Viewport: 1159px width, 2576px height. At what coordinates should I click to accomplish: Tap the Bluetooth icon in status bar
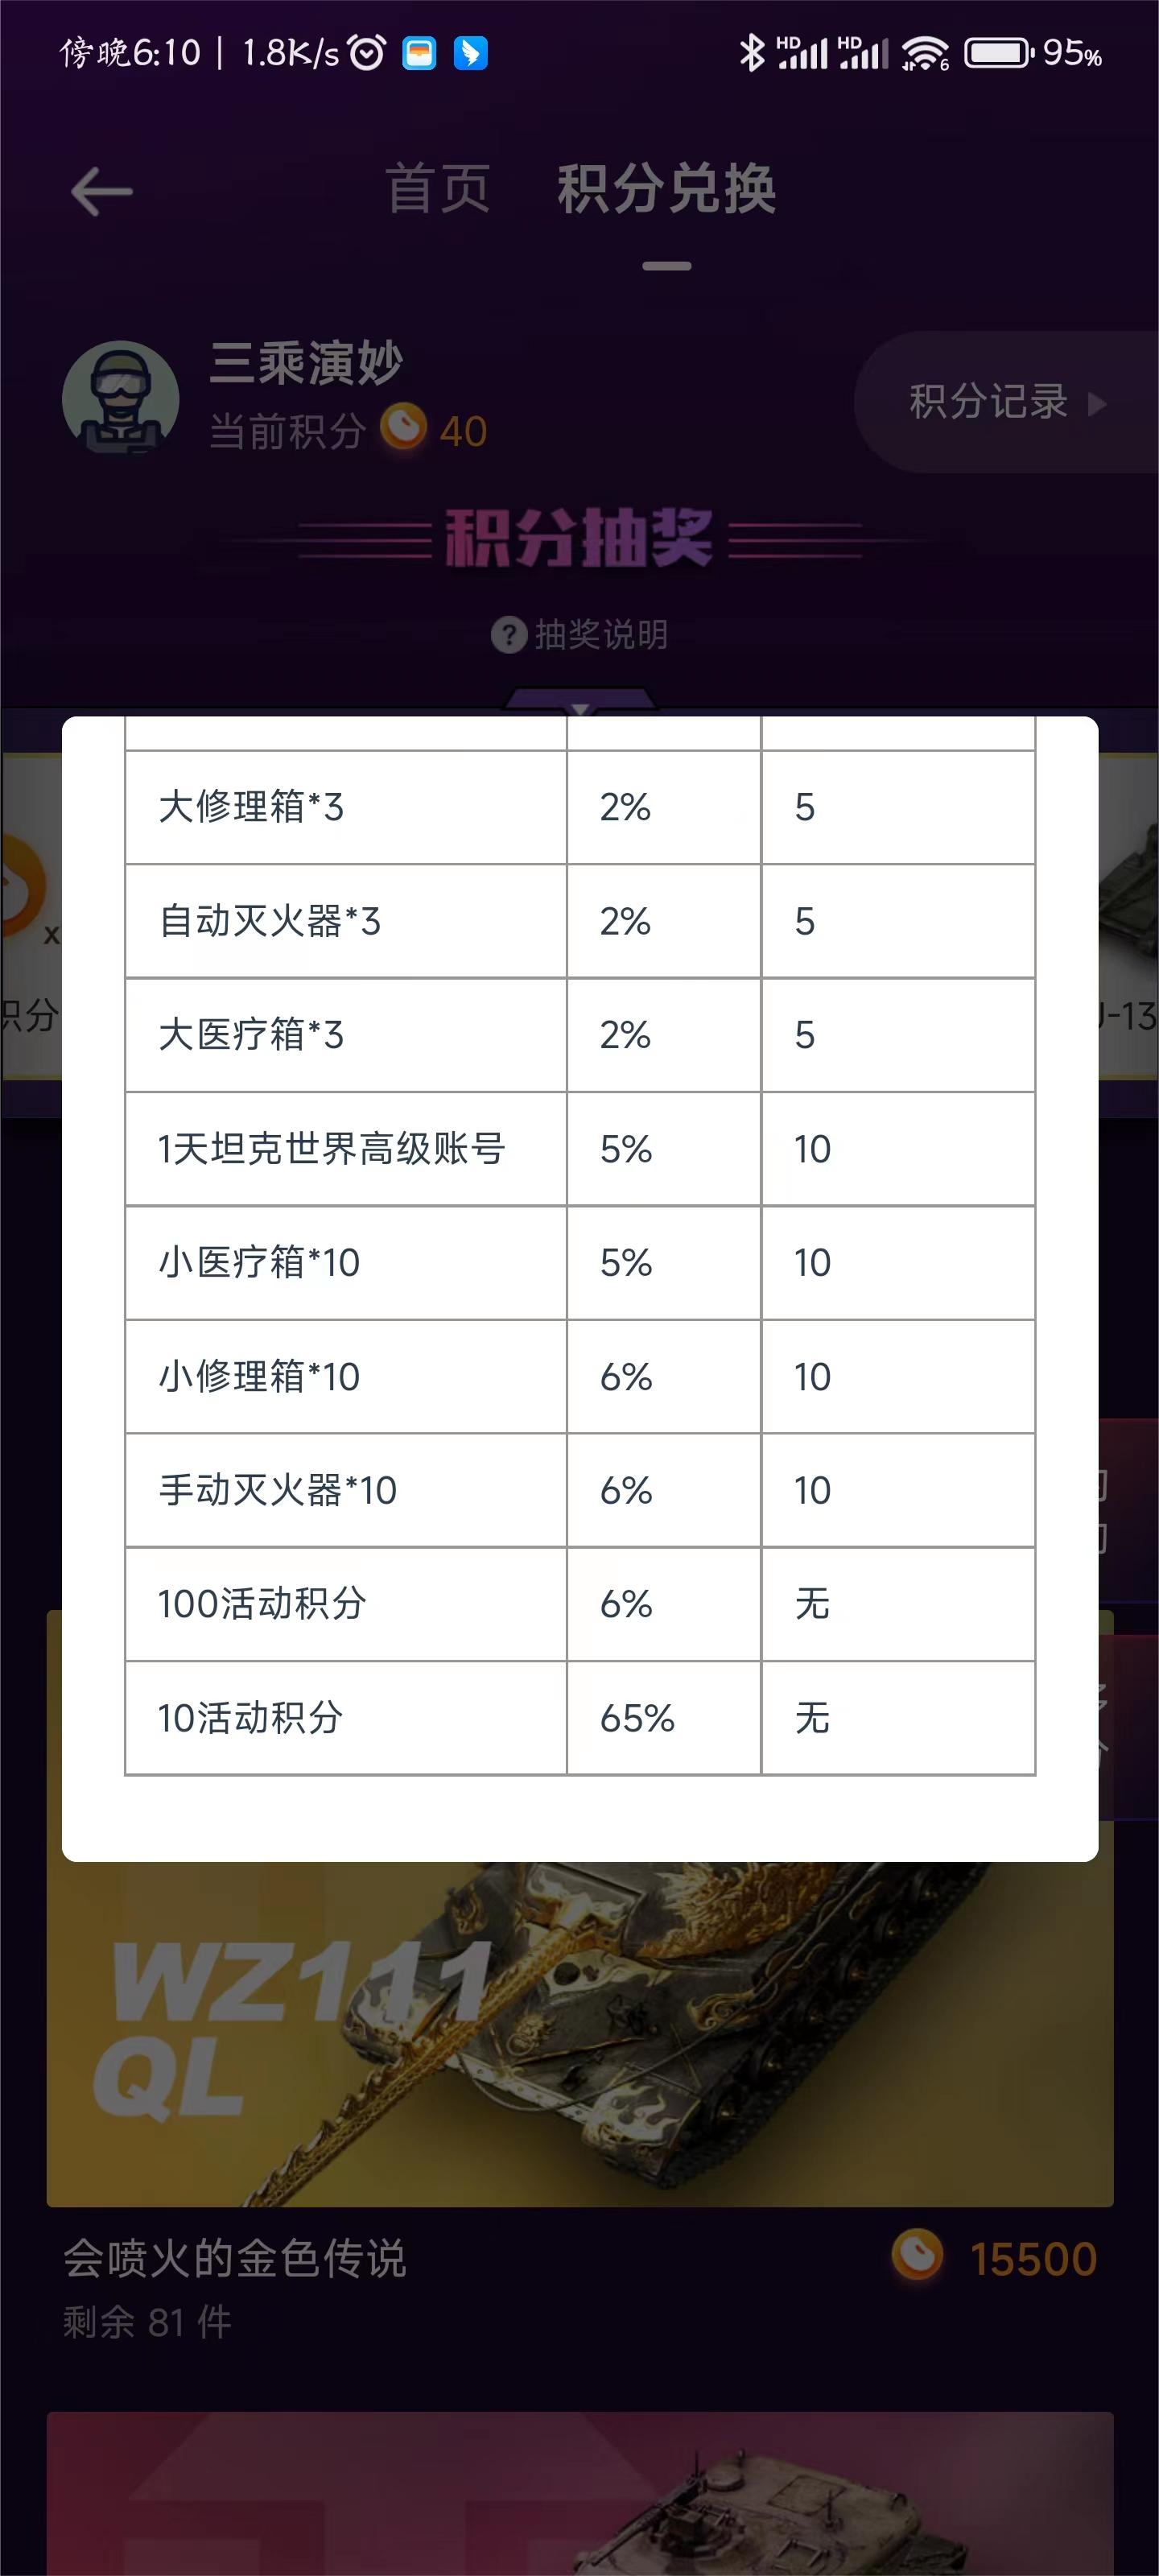tap(751, 52)
